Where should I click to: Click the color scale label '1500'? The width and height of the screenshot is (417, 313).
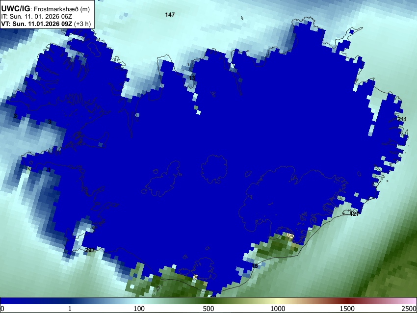(x=347, y=309)
